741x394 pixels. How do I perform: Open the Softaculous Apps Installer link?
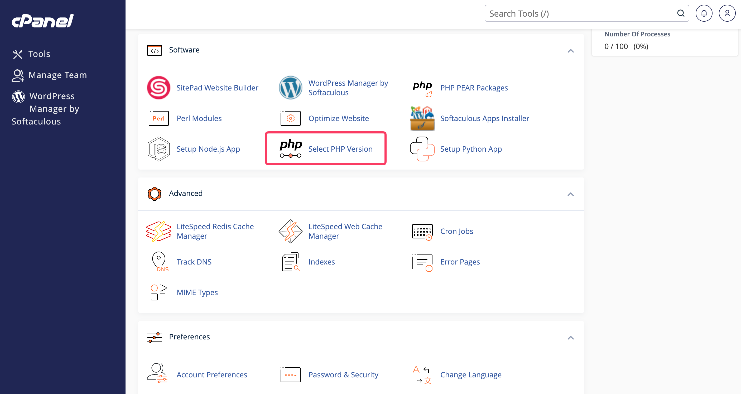coord(485,118)
